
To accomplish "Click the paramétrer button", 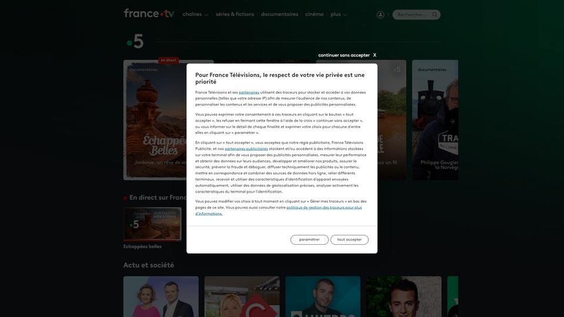I will (310, 240).
